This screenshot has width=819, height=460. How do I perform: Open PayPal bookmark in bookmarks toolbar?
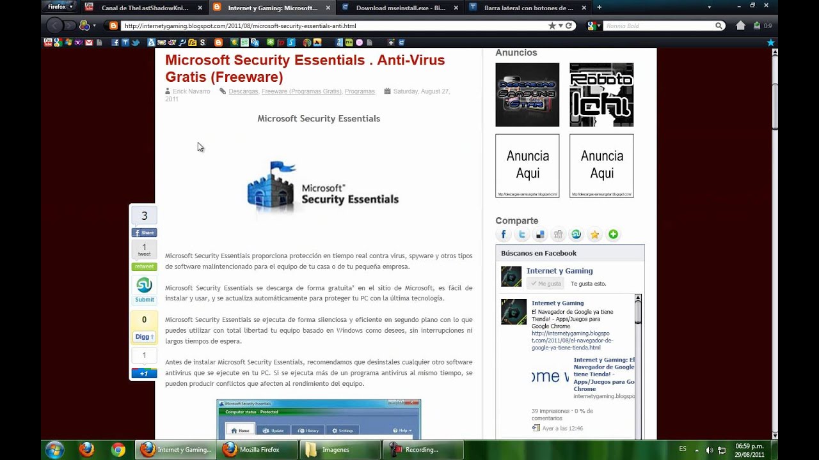coord(182,42)
